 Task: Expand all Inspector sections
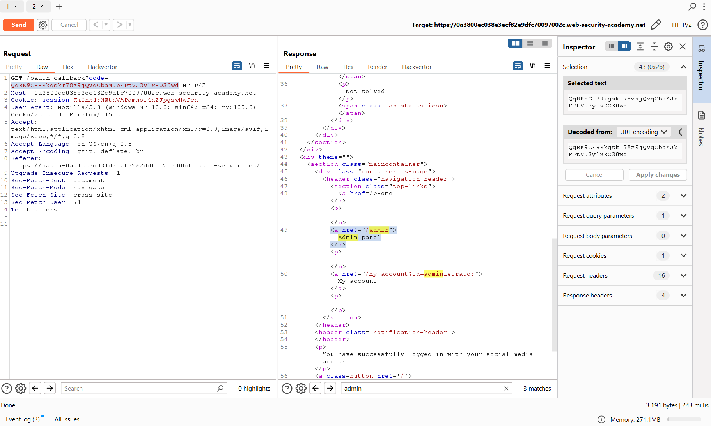pos(640,47)
